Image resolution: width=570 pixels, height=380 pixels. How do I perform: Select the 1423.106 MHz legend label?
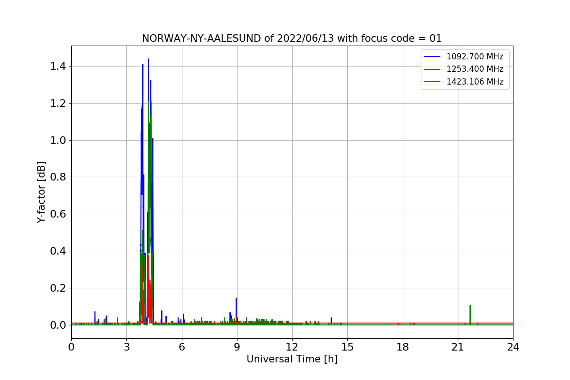tap(475, 82)
